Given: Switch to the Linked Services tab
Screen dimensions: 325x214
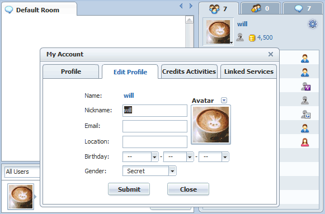Looking at the screenshot, I should coord(249,72).
